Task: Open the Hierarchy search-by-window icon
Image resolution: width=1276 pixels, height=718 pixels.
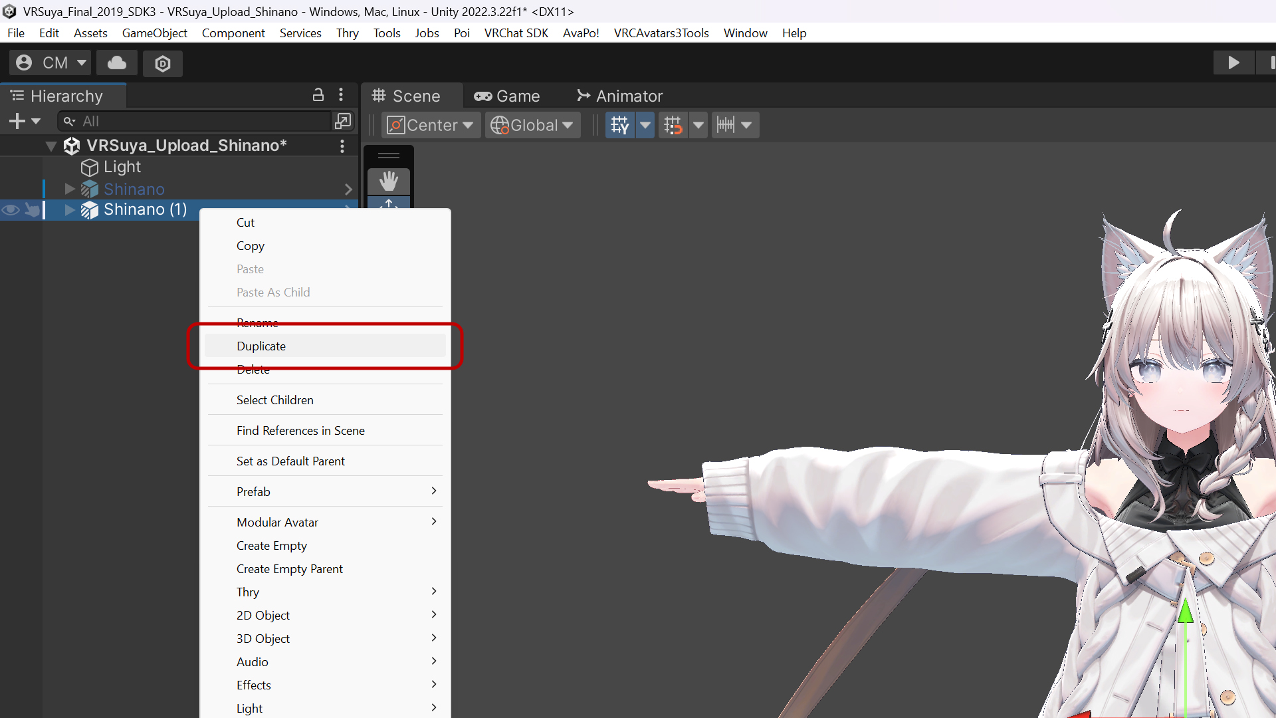Action: pyautogui.click(x=343, y=121)
